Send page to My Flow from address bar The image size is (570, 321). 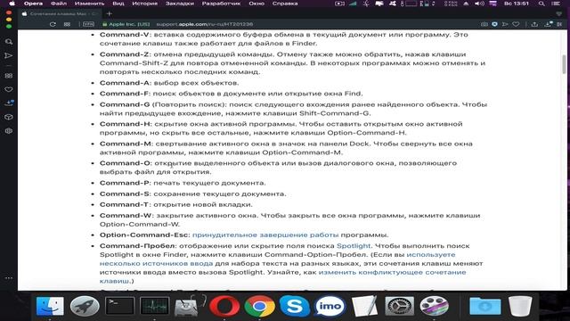point(505,24)
